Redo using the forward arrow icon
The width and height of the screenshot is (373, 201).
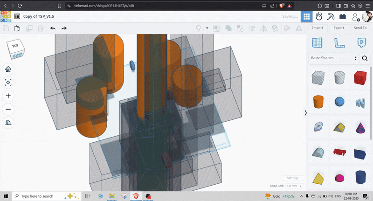tap(64, 28)
